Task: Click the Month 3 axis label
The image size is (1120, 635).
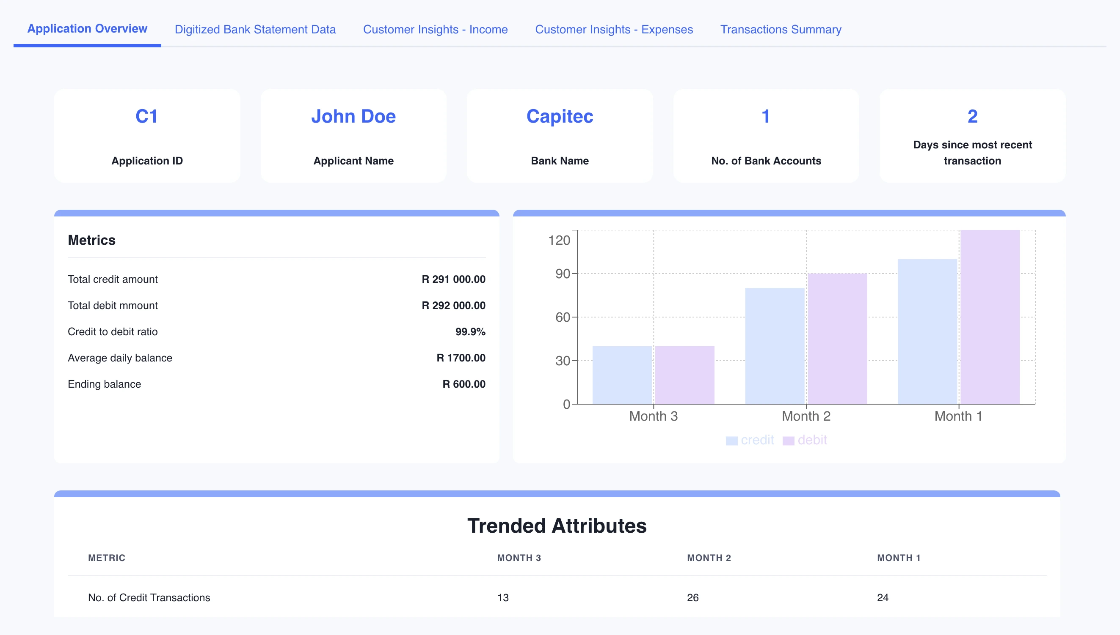Action: coord(653,416)
